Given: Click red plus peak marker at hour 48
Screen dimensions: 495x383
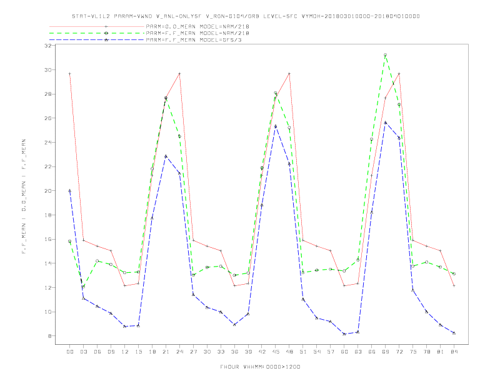Looking at the screenshot, I should 289,74.
